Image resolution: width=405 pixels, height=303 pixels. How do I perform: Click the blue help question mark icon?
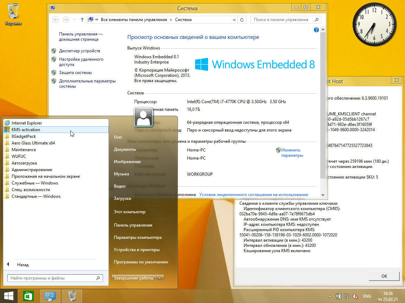(x=316, y=30)
